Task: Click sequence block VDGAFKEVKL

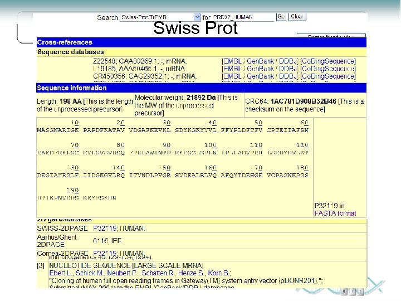Action: pos(150,130)
